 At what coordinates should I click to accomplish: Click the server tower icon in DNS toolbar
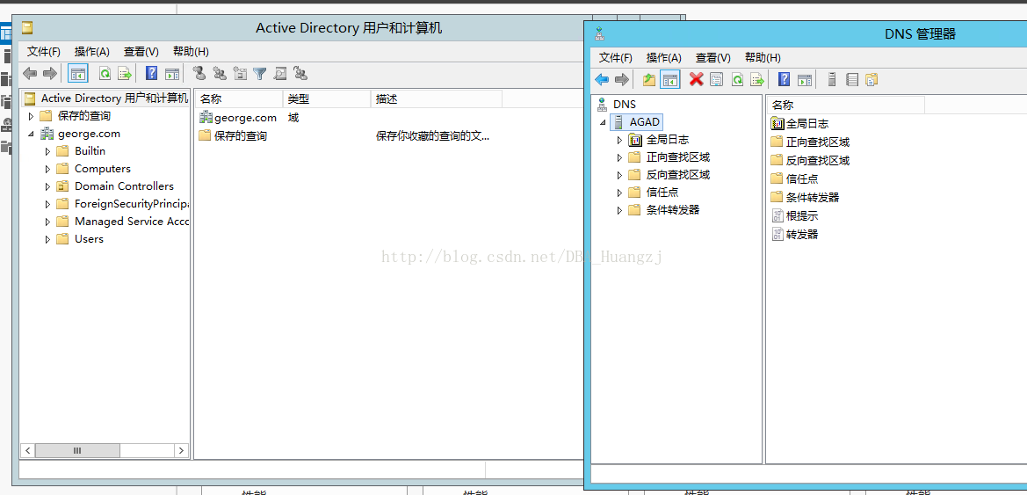pyautogui.click(x=832, y=79)
